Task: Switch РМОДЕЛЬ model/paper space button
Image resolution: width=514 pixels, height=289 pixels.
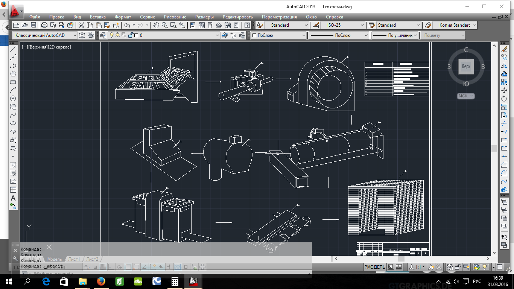Action: click(374, 267)
